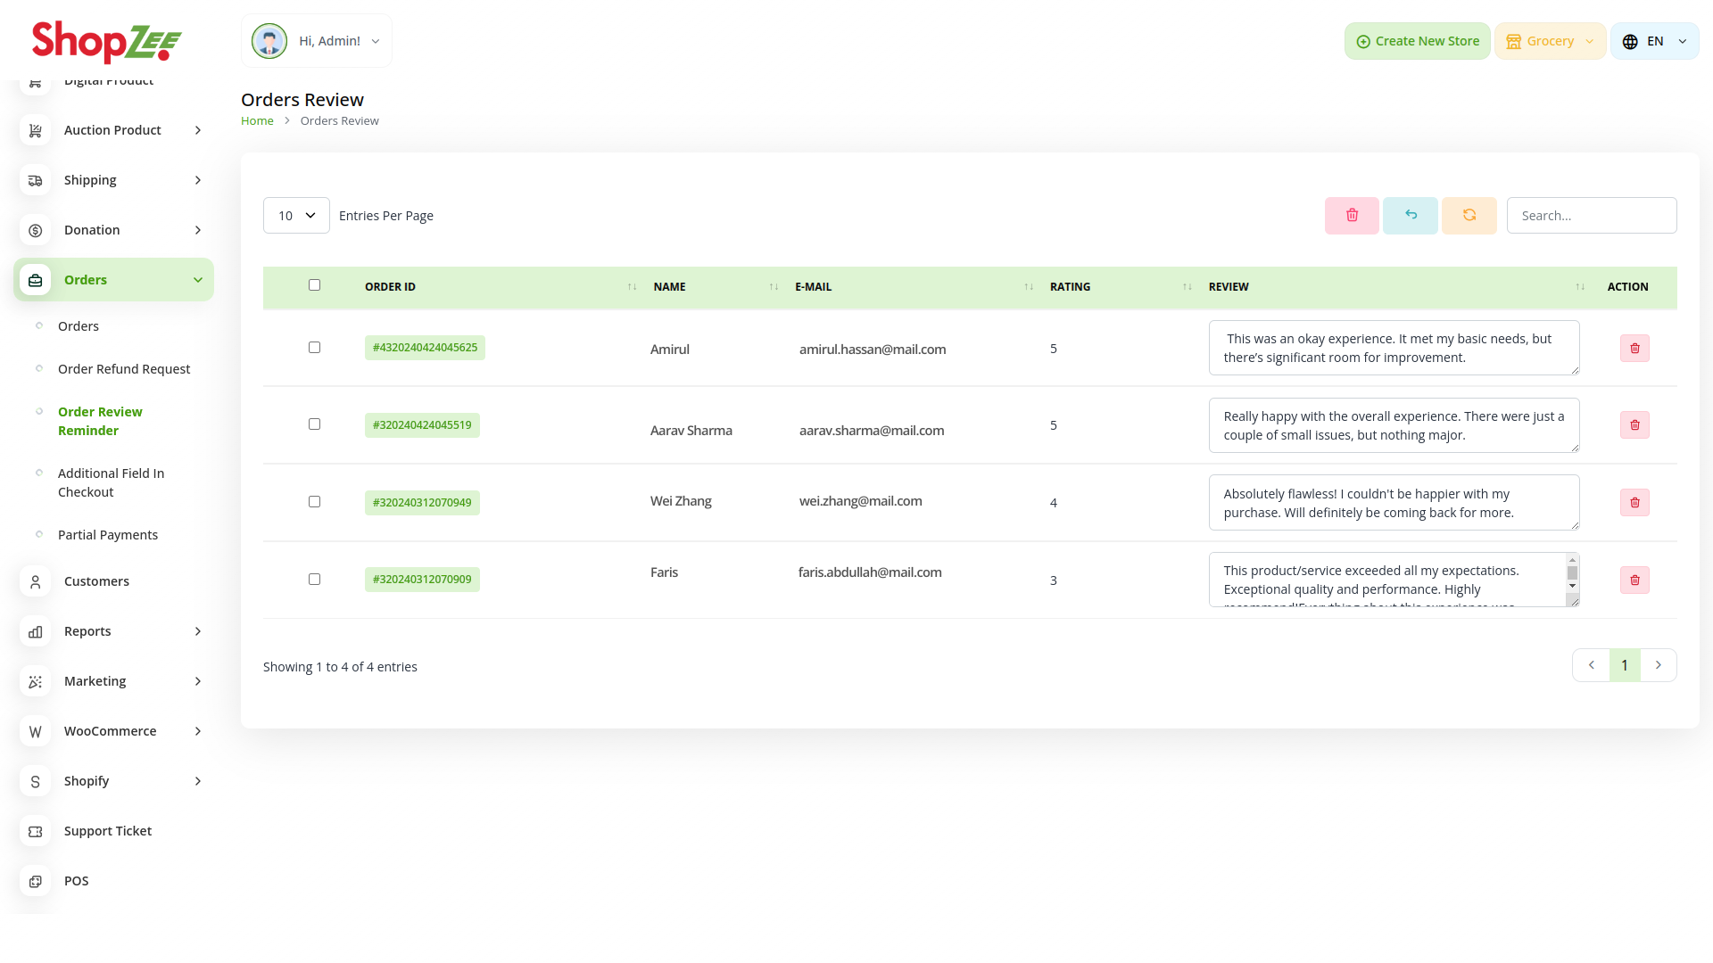Check the box for Aarav Sharma's order
This screenshot has height=963, width=1713.
pyautogui.click(x=314, y=424)
